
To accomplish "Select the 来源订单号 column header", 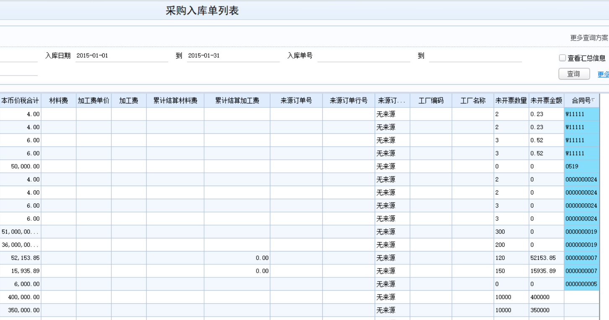I will [296, 100].
